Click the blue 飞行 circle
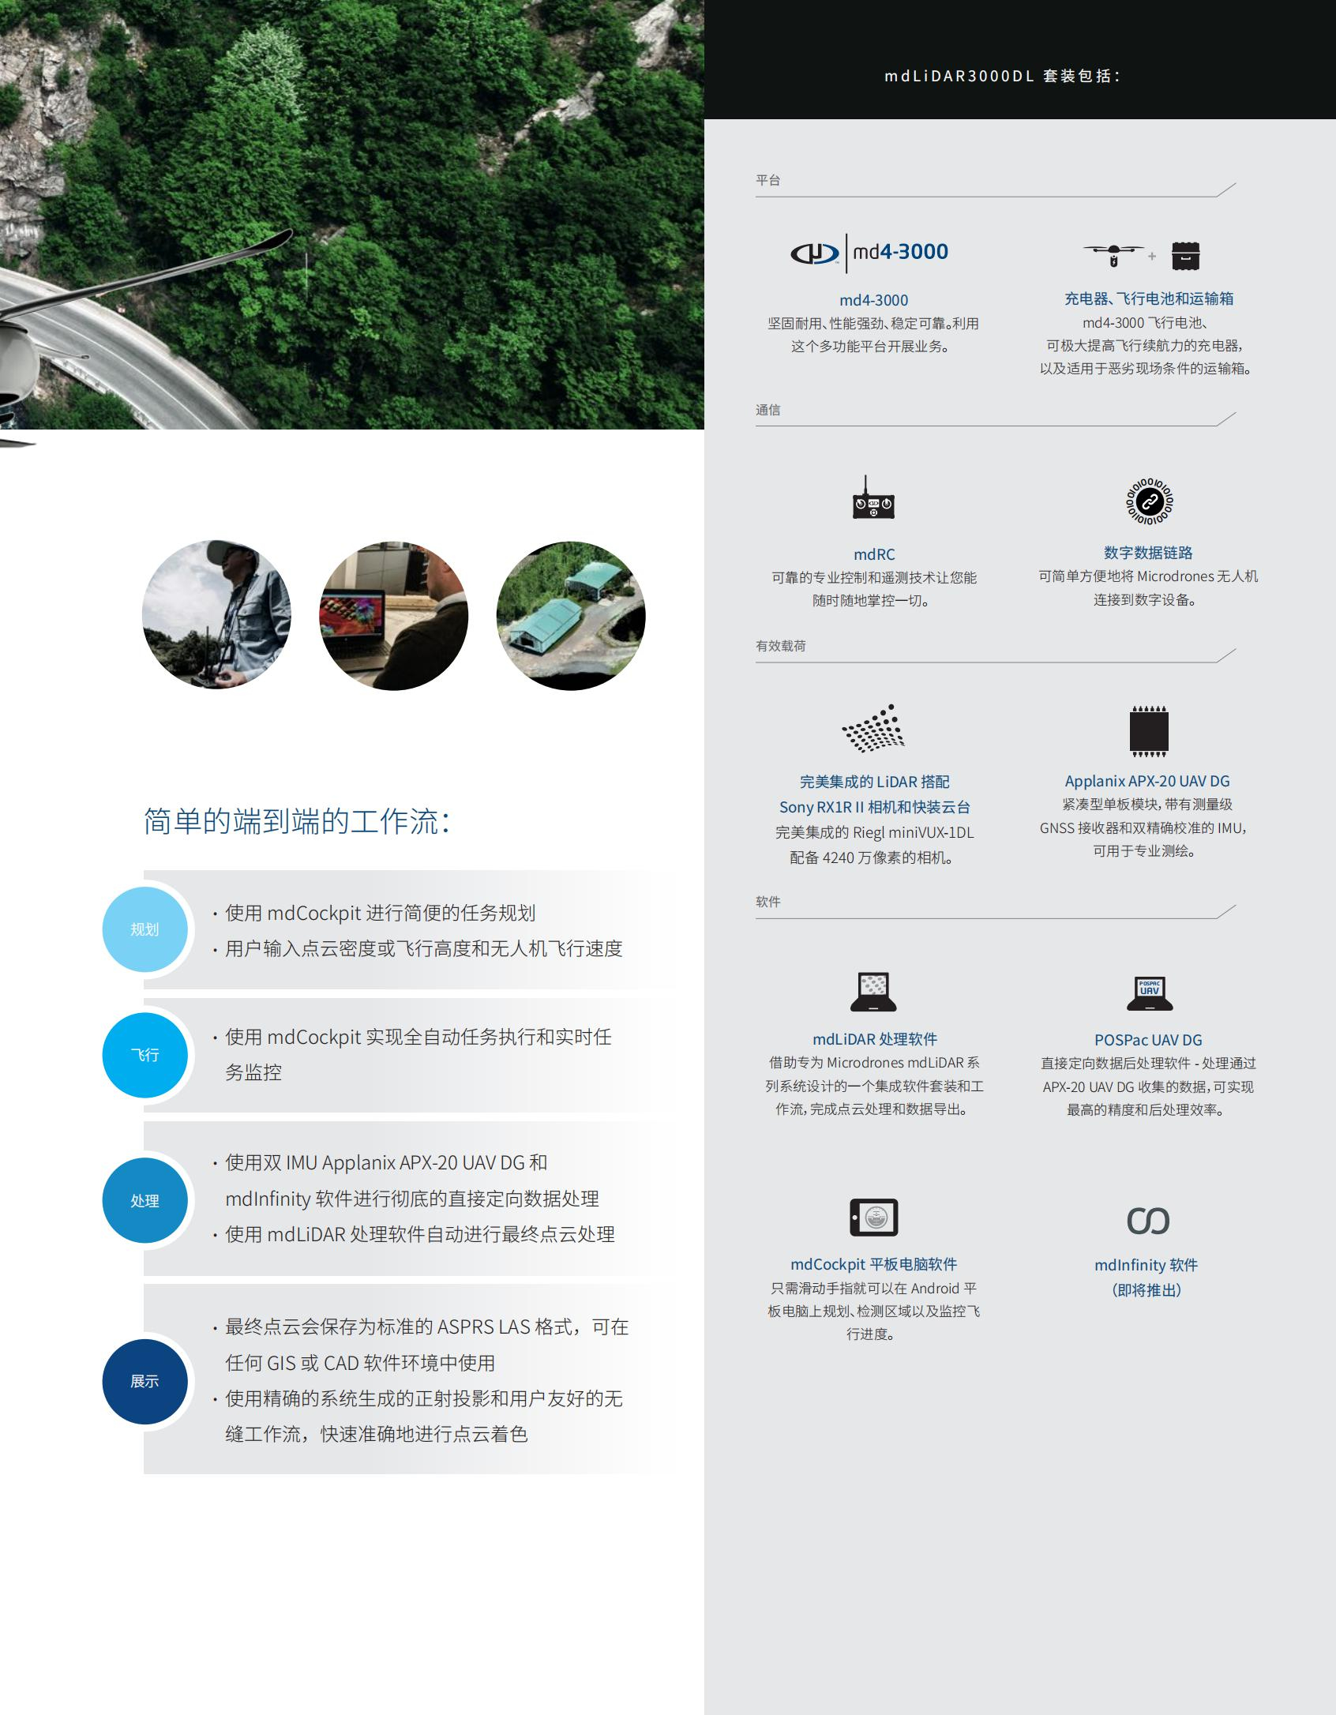 coord(144,1055)
